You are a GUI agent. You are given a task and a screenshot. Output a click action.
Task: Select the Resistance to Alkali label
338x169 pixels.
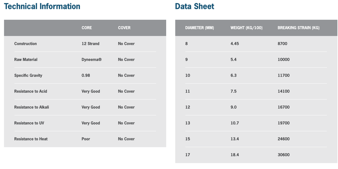(32, 107)
